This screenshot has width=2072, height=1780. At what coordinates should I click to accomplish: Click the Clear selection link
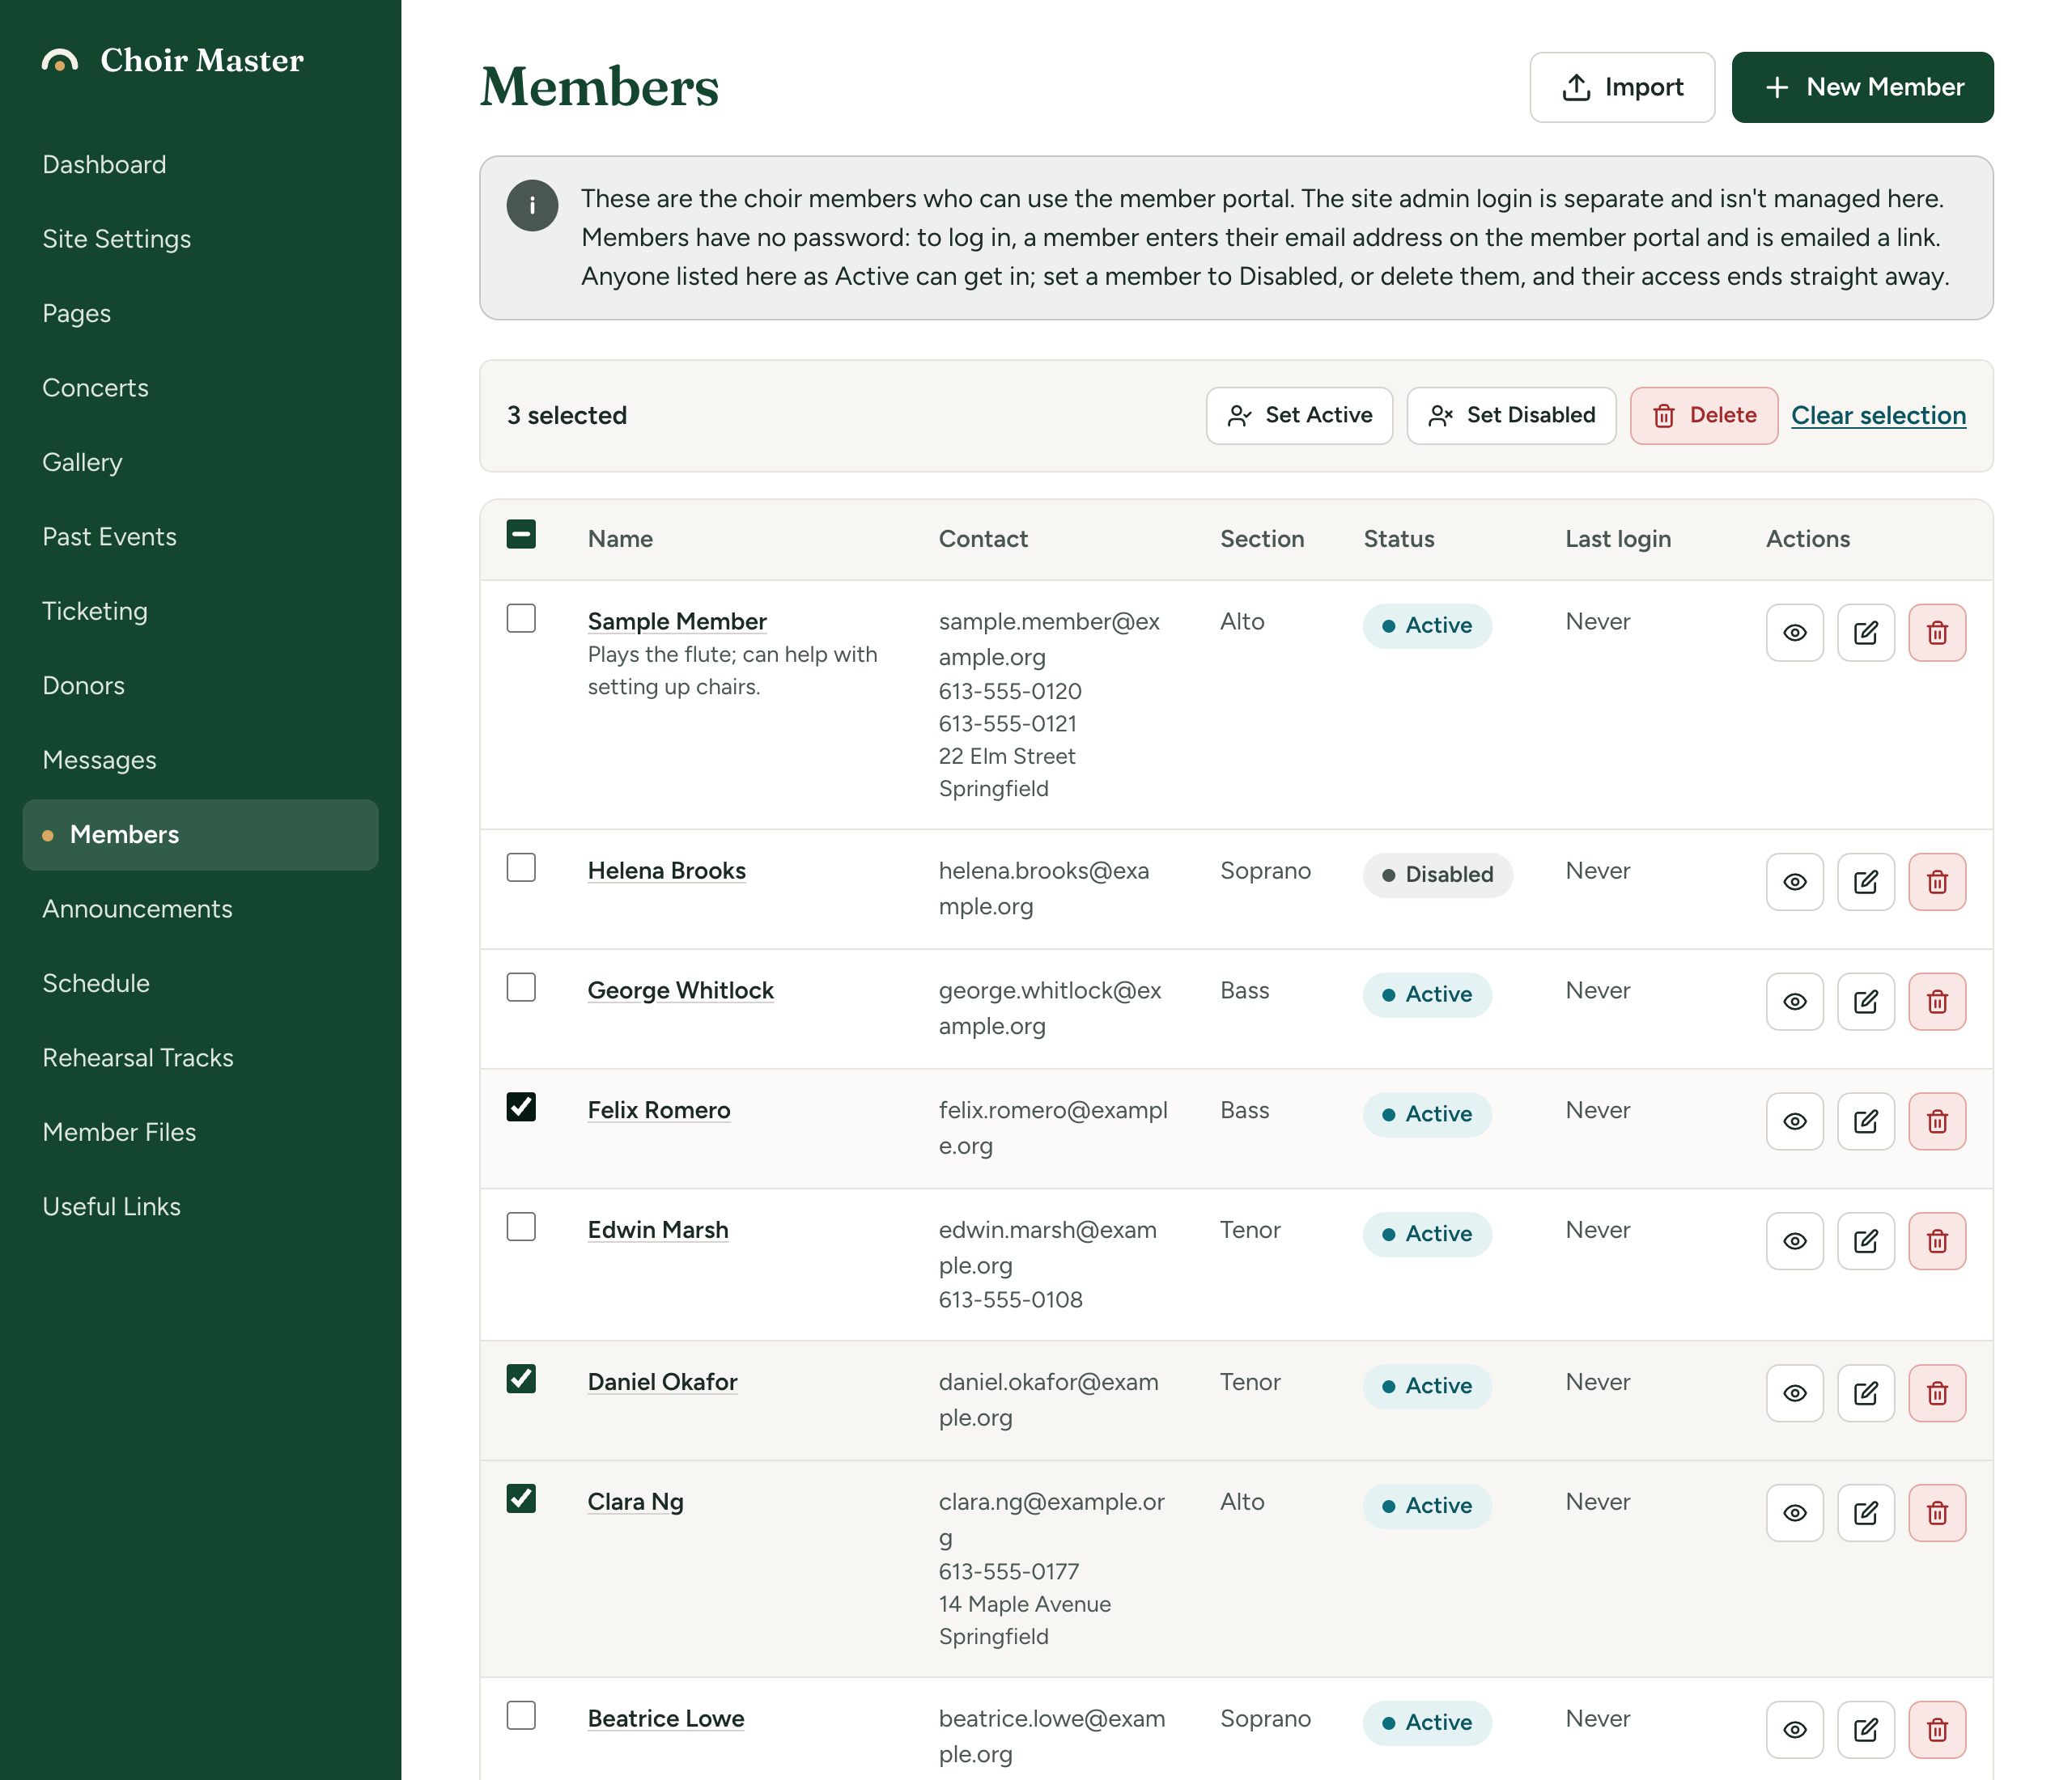1878,416
